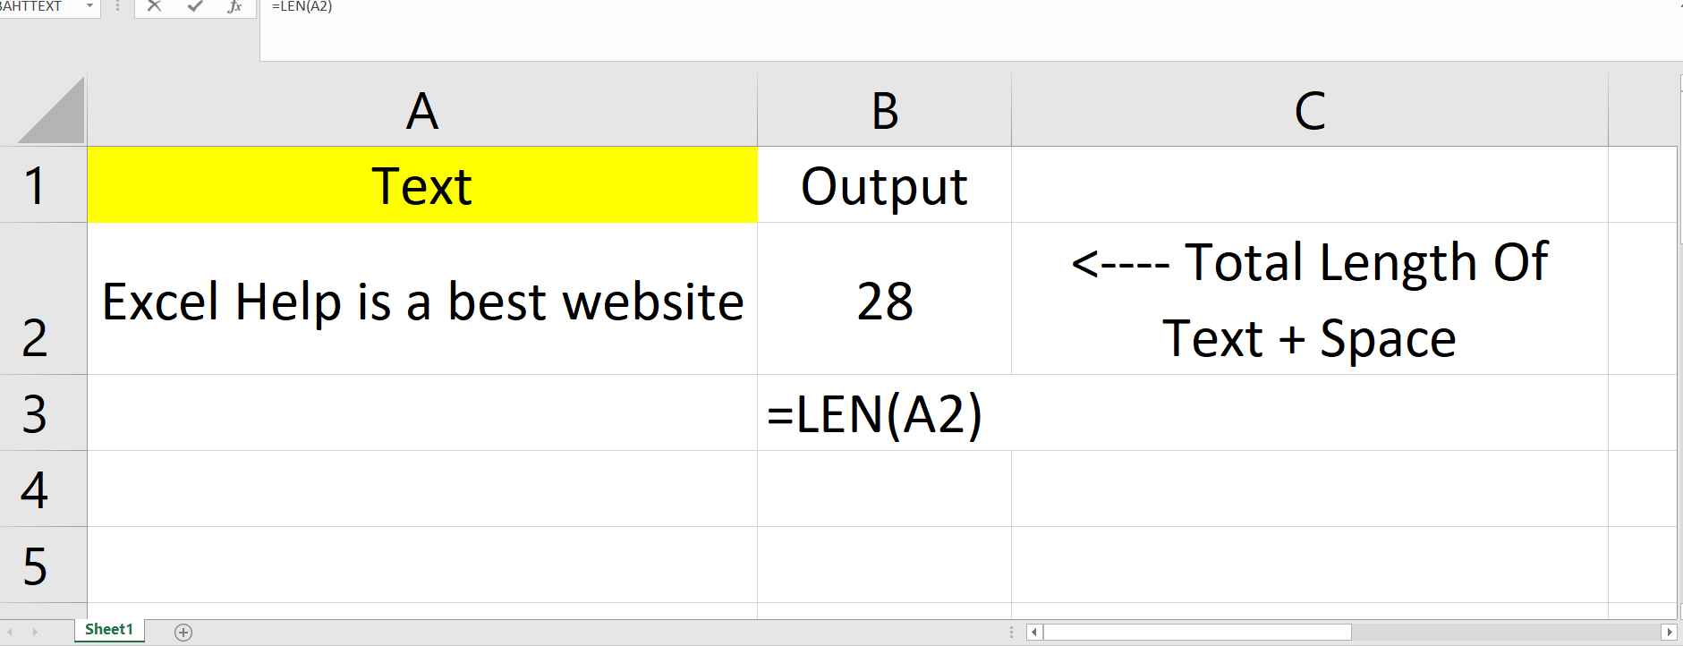Select the Sheet1 label at bottom
1683x646 pixels.
[x=109, y=629]
